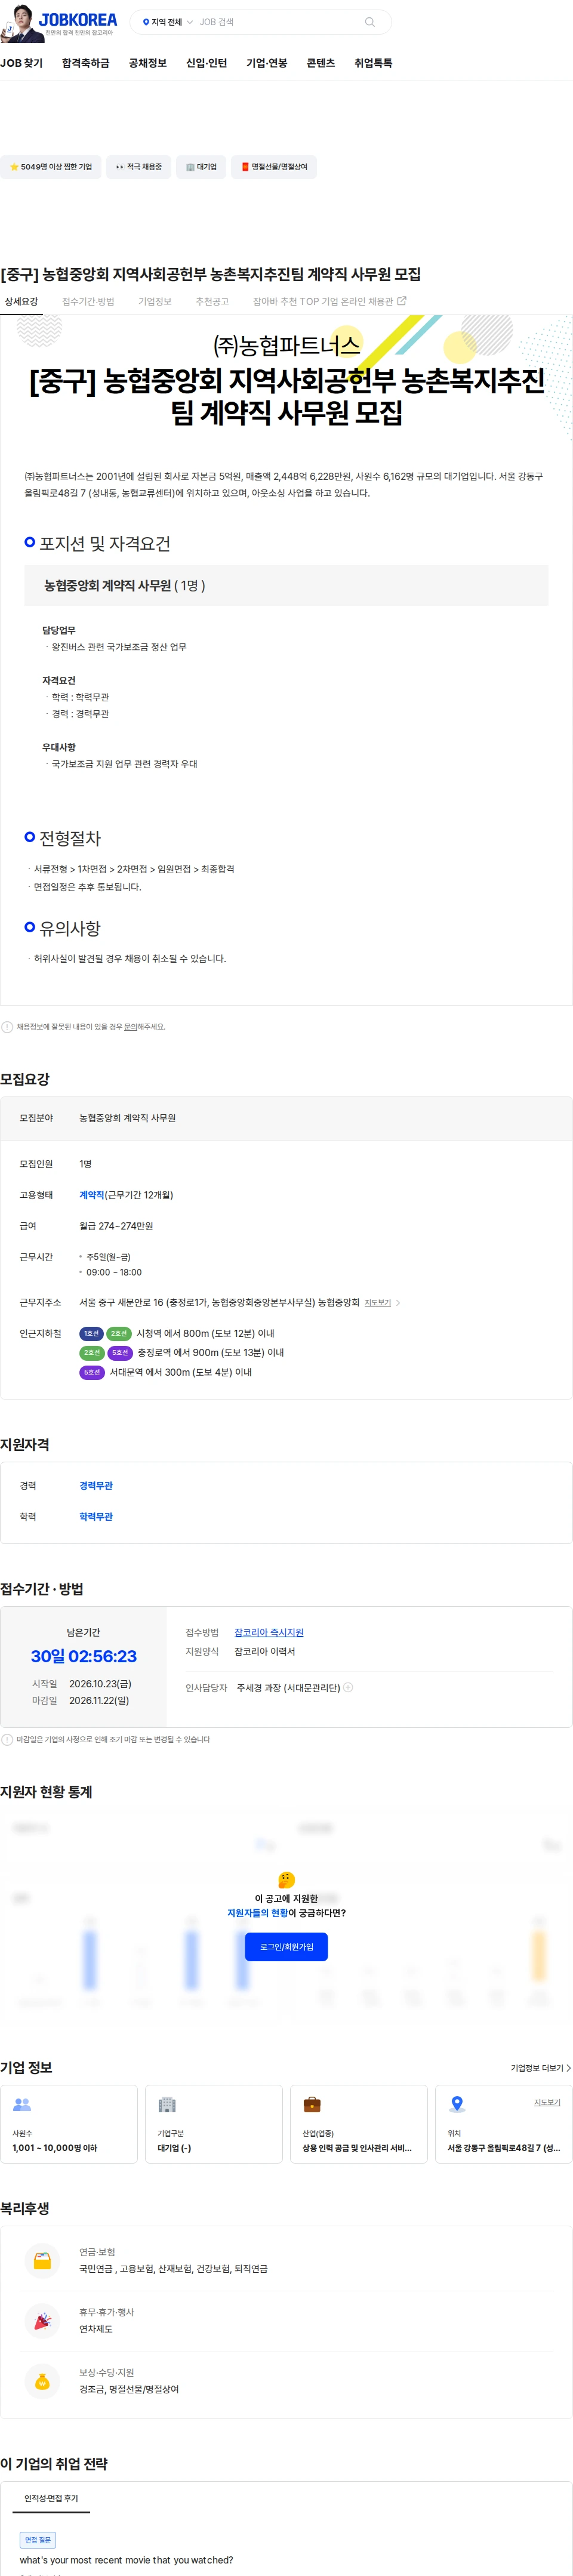Expand HR contact details icon beside 주세경 과장
The width and height of the screenshot is (573, 2576).
pos(348,1687)
